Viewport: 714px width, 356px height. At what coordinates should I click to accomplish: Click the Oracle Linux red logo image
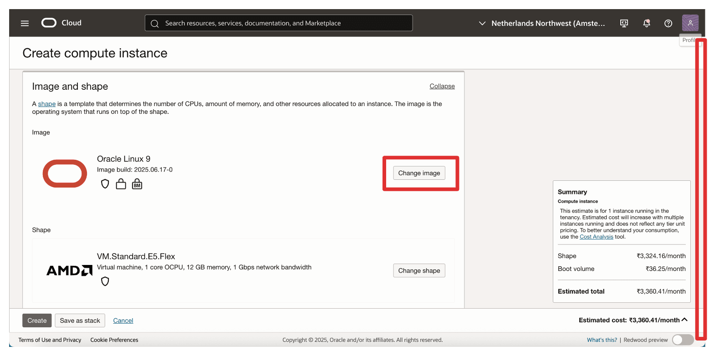[x=65, y=173]
